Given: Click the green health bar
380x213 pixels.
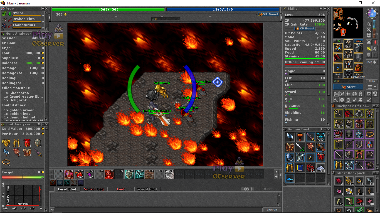Looking at the screenshot, I should tap(108, 9).
